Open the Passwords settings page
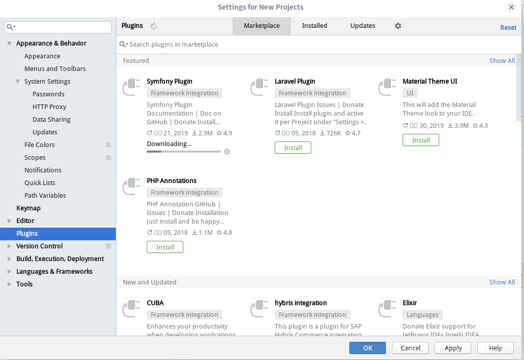 pyautogui.click(x=48, y=94)
